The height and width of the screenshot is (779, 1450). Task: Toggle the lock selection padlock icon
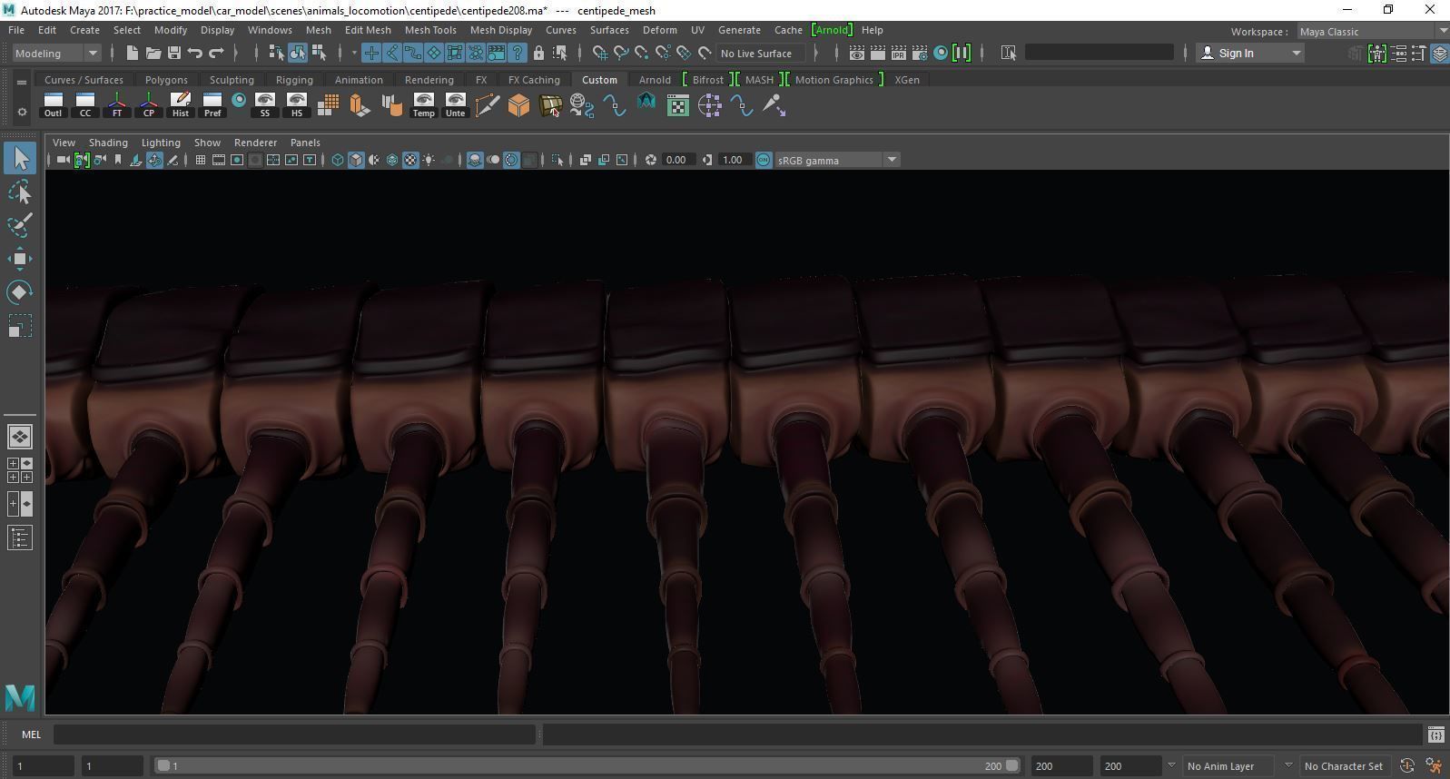[x=538, y=53]
